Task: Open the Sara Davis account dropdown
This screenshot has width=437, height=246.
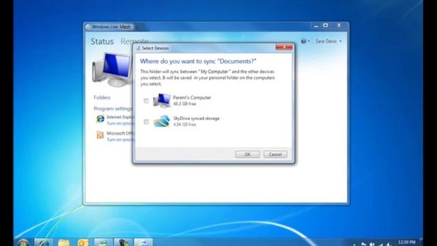Action: coord(328,41)
